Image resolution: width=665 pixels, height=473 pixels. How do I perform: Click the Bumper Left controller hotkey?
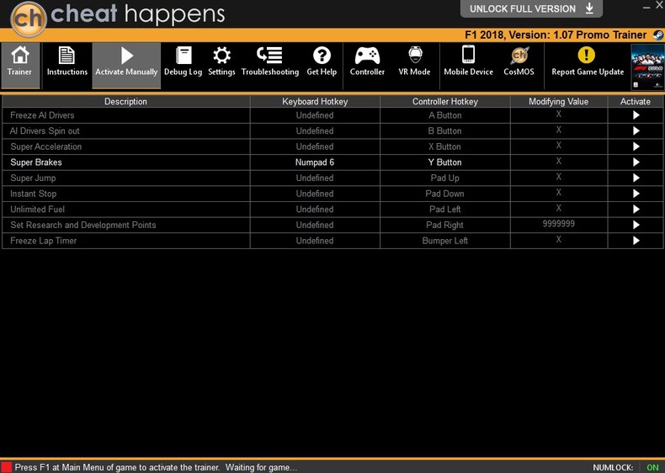[x=445, y=241]
